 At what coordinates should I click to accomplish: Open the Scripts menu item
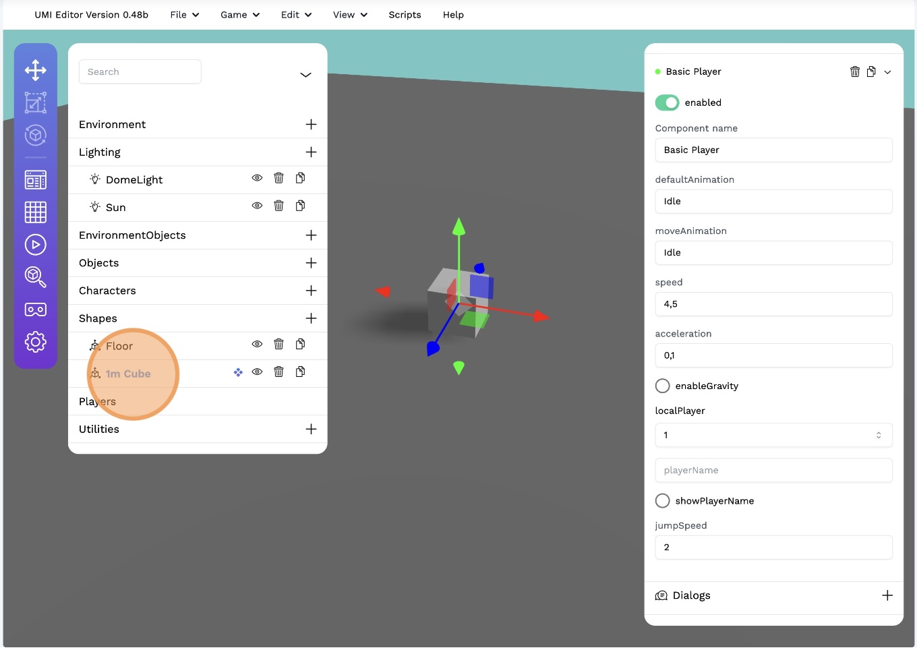tap(405, 15)
